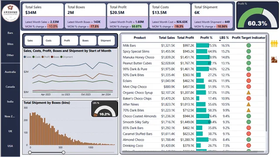The width and height of the screenshot is (279, 157).
Task: Click the Total Profit $20.5M card
Action: [x=127, y=16]
